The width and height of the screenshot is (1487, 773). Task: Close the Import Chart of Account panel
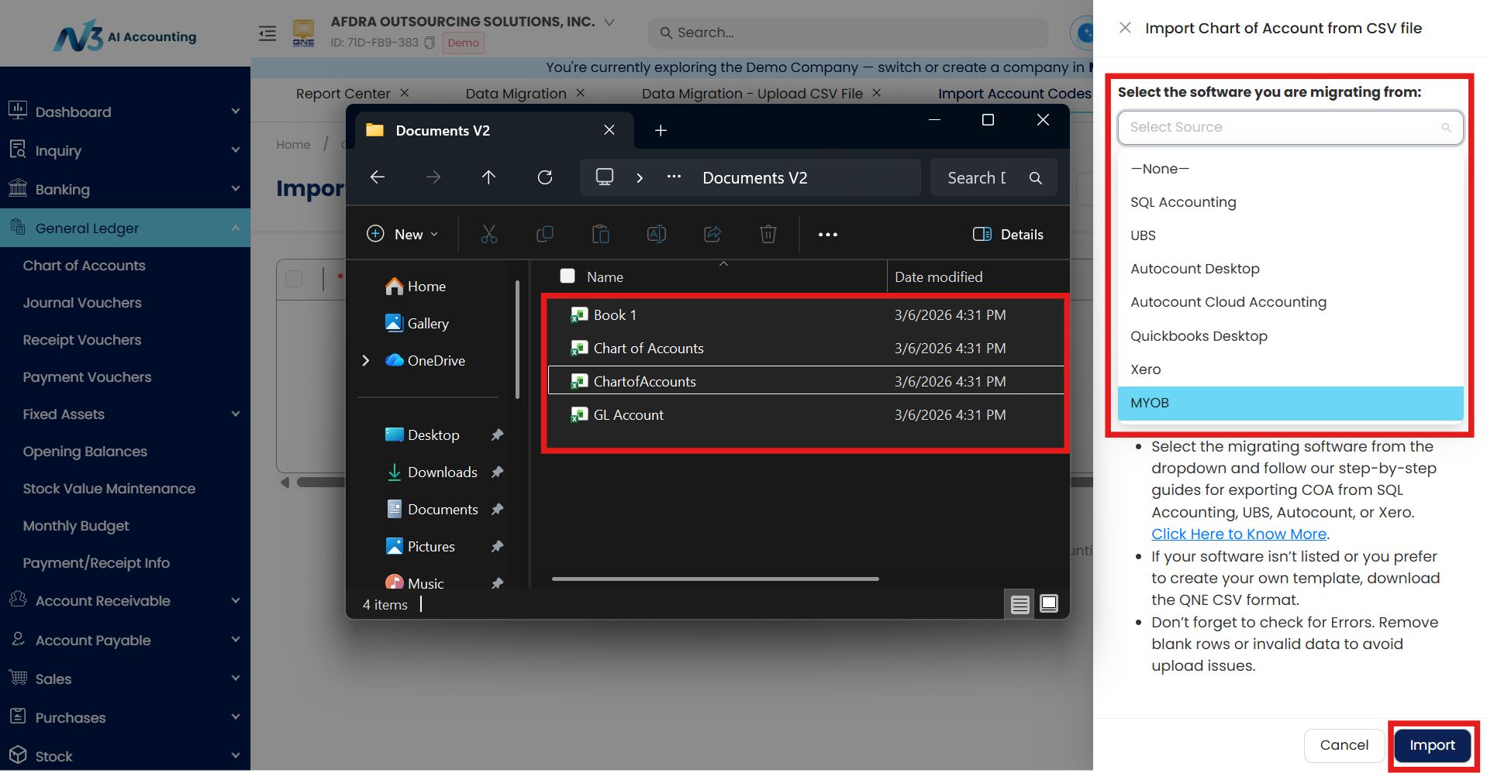(1125, 28)
